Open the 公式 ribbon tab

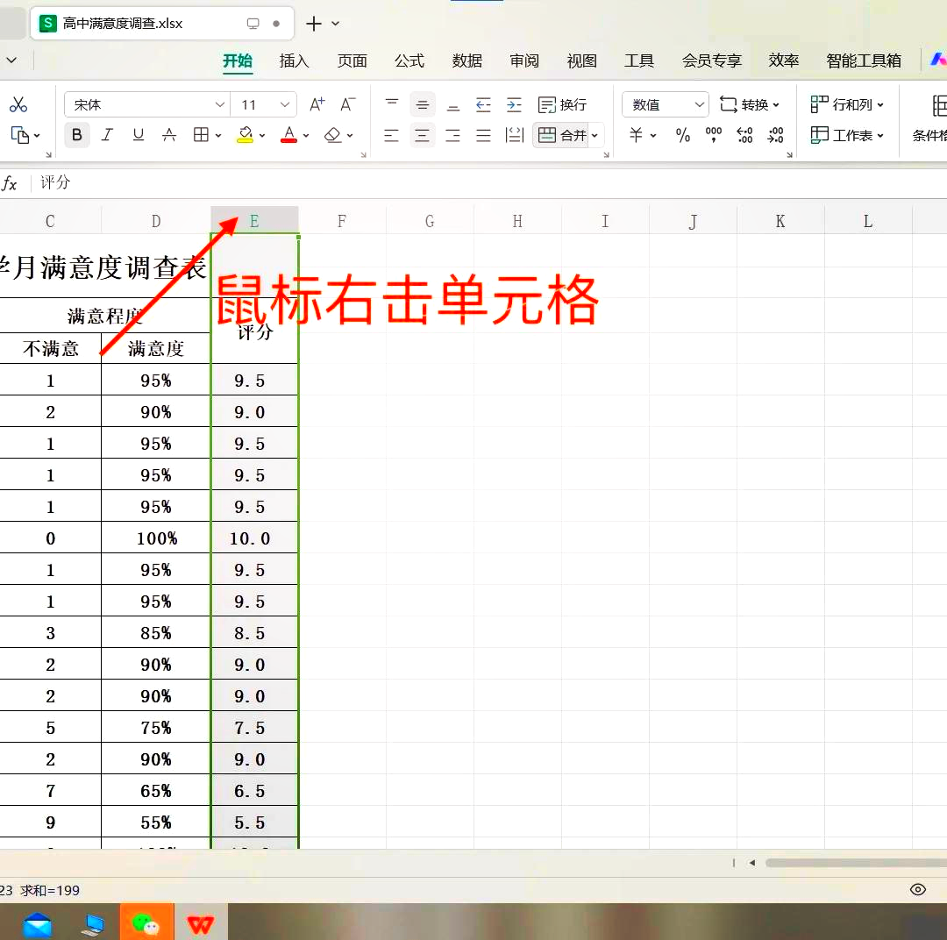tap(409, 61)
